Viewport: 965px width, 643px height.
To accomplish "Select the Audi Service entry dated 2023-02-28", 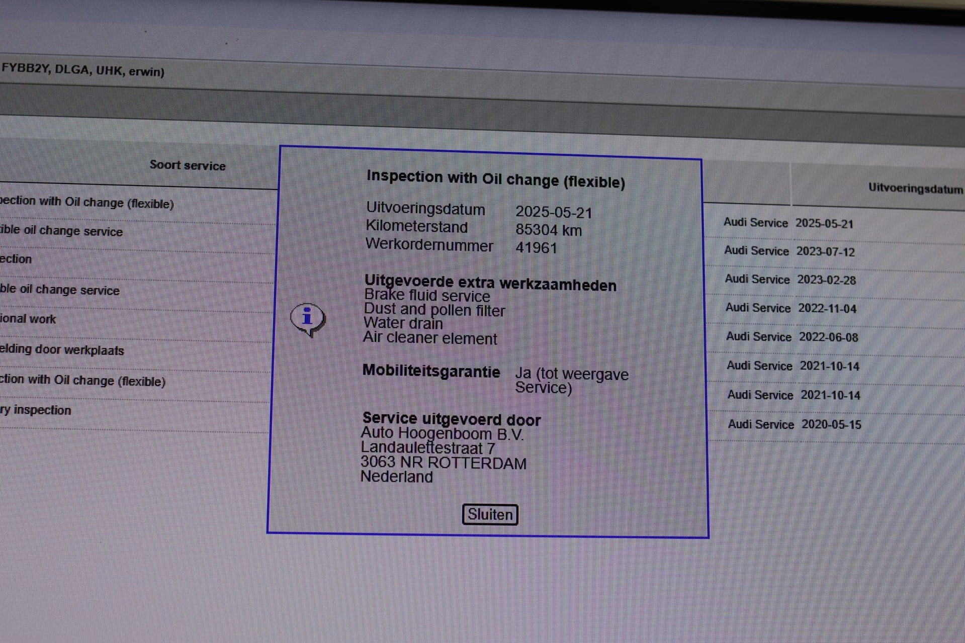I will (789, 280).
